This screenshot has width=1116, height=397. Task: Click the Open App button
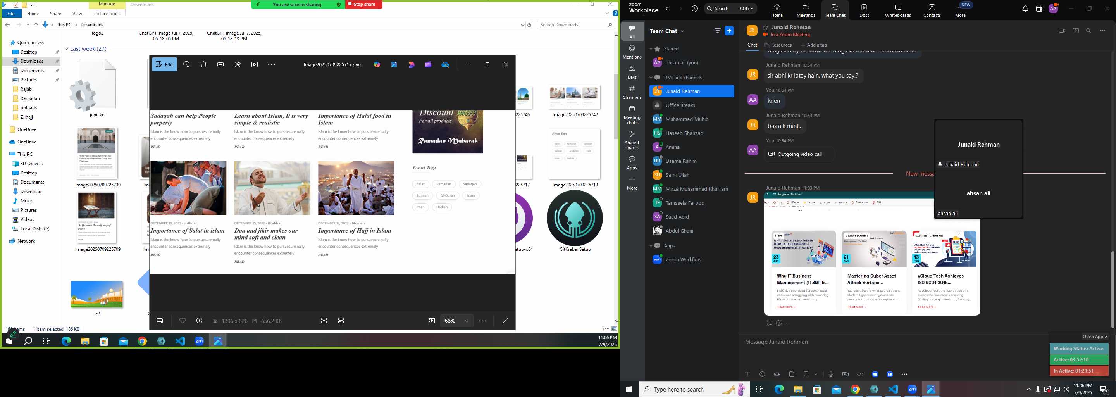coord(1094,337)
